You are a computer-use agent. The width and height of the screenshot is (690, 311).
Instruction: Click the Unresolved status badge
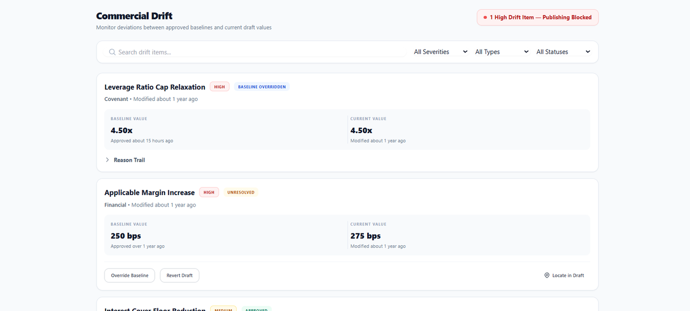241,192
